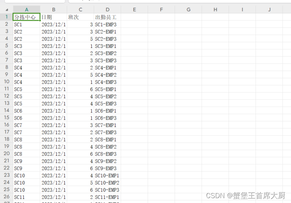Click the 出勤员工 header cell
291x203 pixels.
click(107, 17)
